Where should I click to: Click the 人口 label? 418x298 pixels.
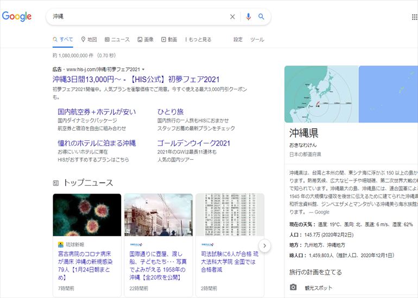pos(296,235)
